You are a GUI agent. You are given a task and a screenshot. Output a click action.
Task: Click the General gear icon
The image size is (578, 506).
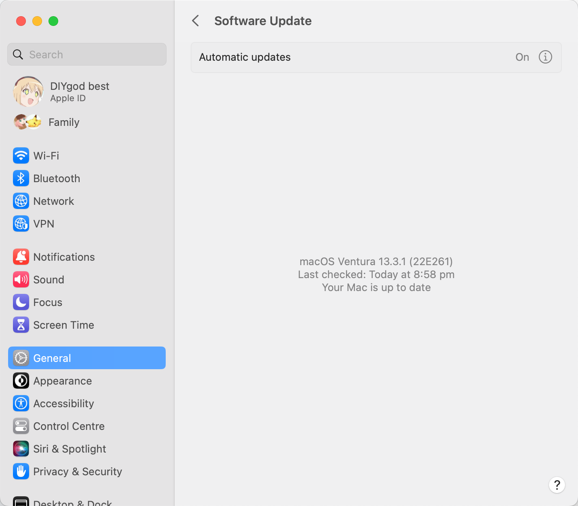pyautogui.click(x=21, y=358)
